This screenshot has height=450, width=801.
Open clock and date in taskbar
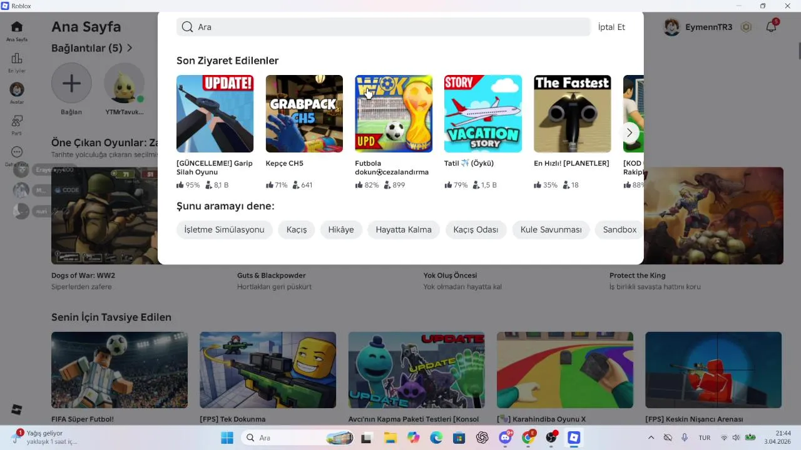tap(778, 437)
